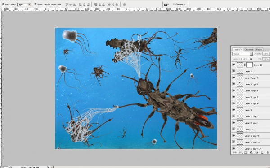Click the Fill value field
270x168 pixels.
click(266, 59)
